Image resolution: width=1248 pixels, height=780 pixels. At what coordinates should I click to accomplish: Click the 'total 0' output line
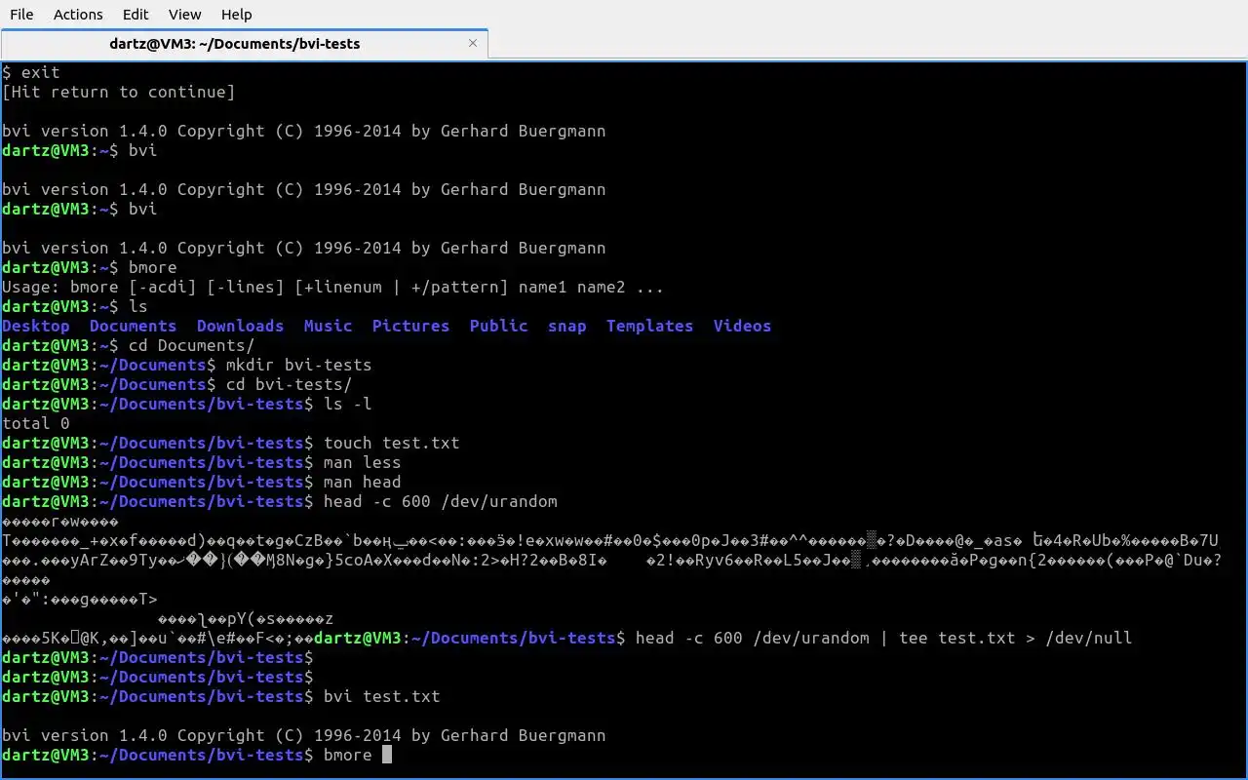[36, 423]
